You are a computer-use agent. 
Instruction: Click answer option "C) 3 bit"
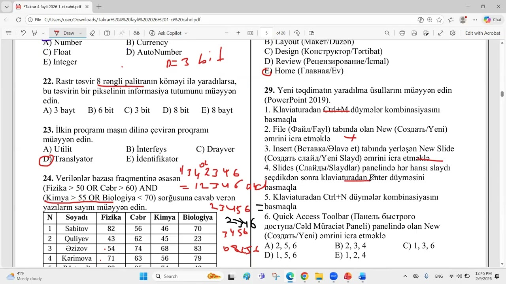click(137, 110)
